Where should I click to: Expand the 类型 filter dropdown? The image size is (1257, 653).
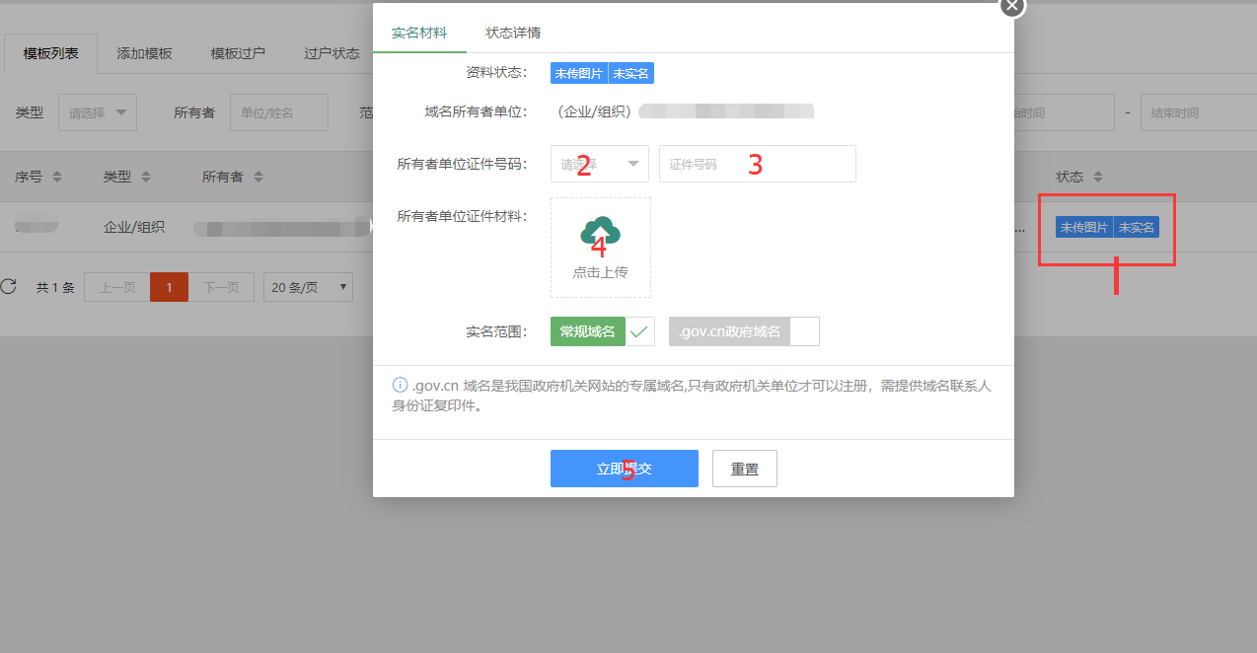(98, 112)
